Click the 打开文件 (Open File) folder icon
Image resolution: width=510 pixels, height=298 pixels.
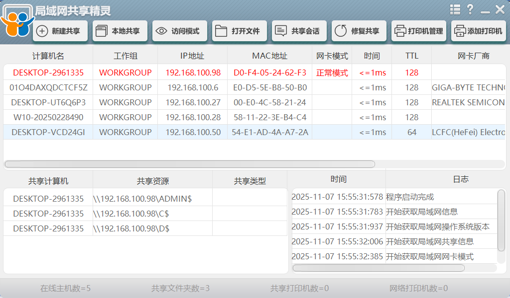tap(240, 30)
